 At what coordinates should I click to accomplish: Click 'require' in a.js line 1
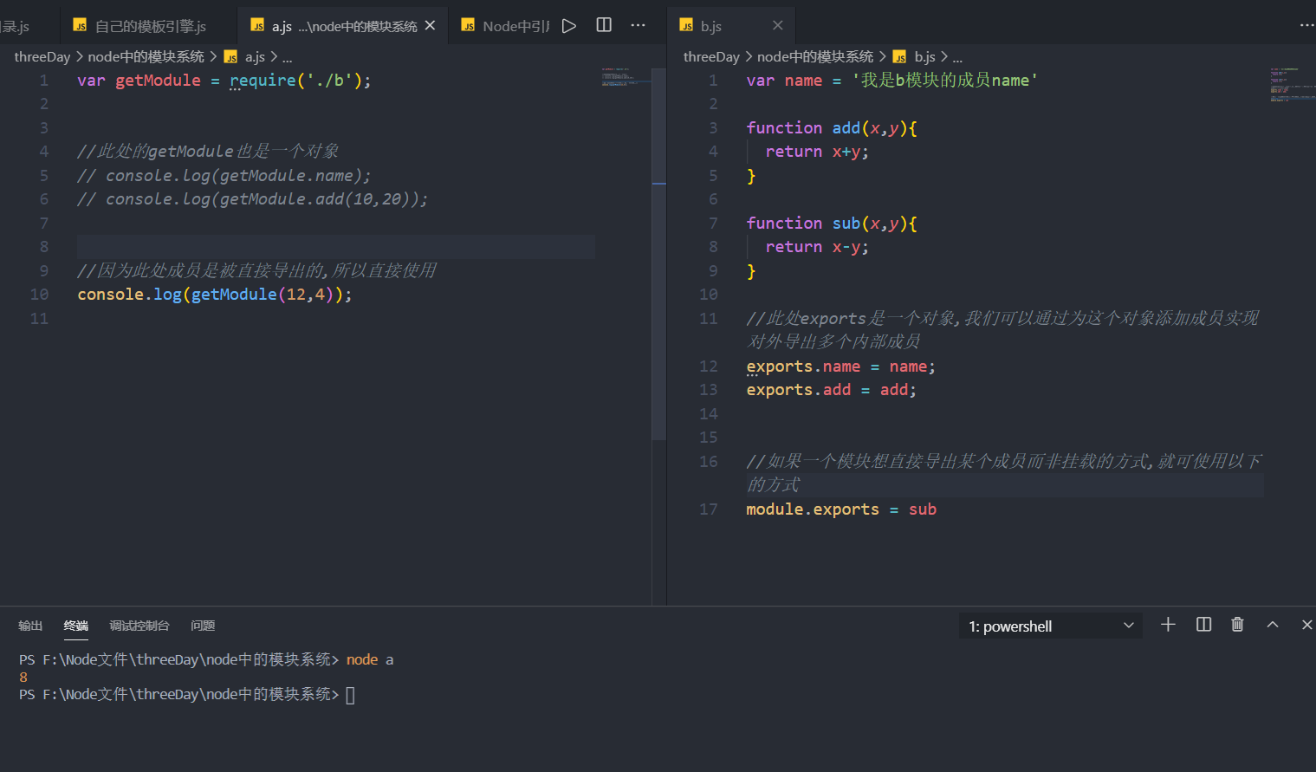[263, 80]
